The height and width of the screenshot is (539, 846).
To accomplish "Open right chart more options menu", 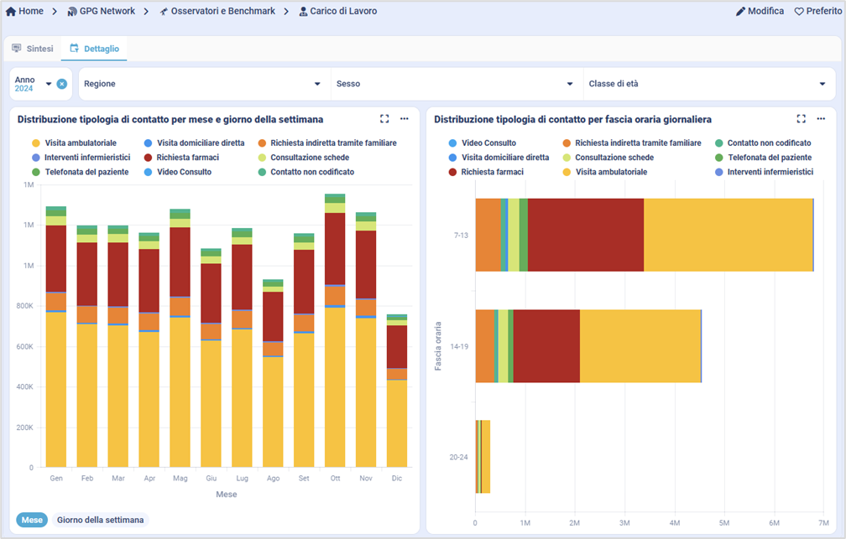I will (x=821, y=119).
